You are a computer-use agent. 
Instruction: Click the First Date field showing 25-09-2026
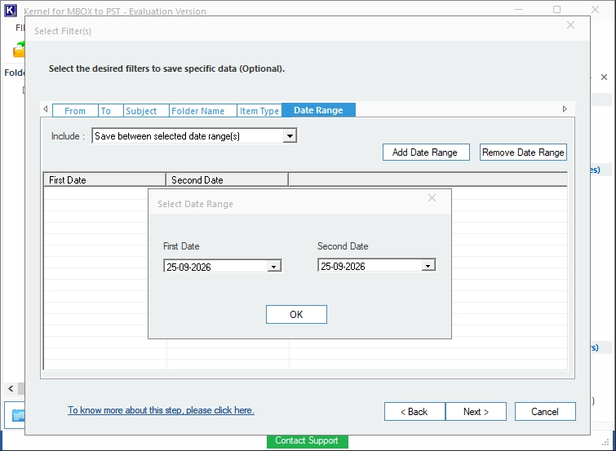[x=223, y=267]
